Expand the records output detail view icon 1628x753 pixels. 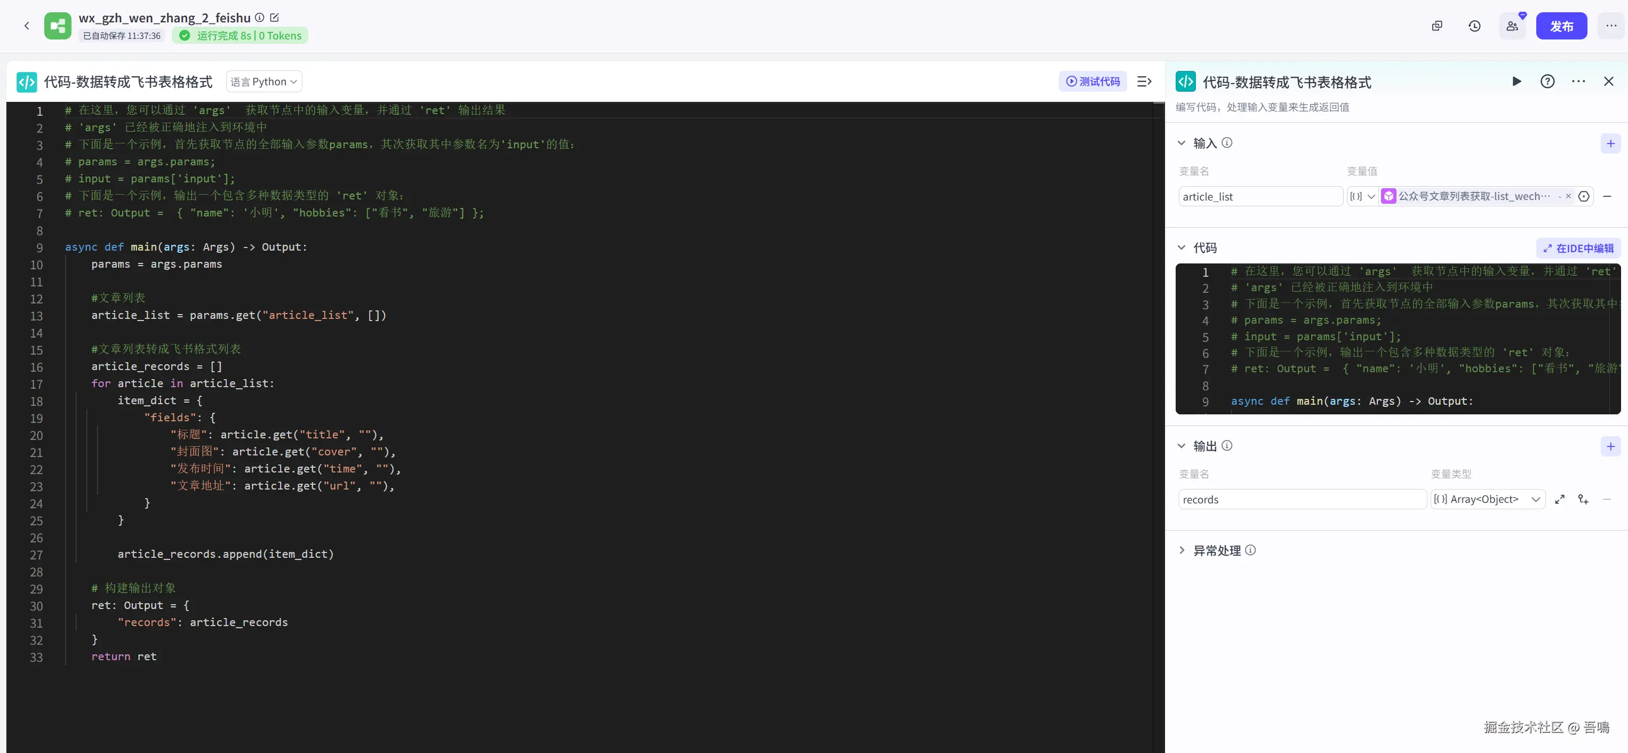pos(1560,500)
